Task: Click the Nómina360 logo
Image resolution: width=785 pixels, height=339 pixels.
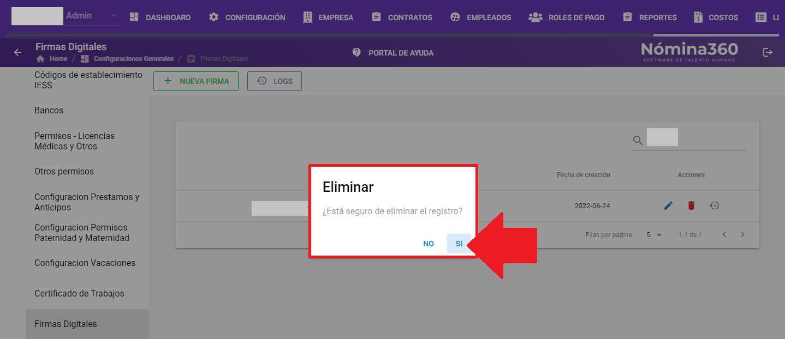Action: pos(689,52)
